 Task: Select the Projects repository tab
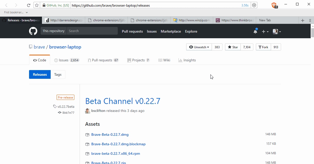coord(138,60)
